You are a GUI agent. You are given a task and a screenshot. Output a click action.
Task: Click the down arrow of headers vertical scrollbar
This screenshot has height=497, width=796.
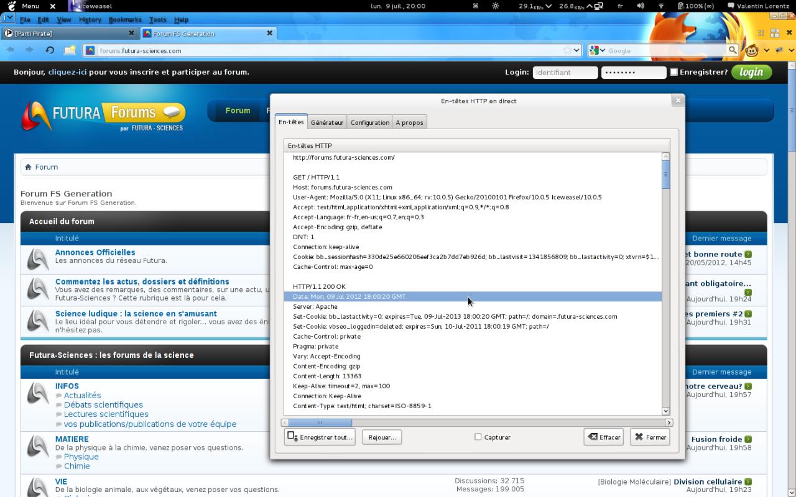click(x=666, y=411)
